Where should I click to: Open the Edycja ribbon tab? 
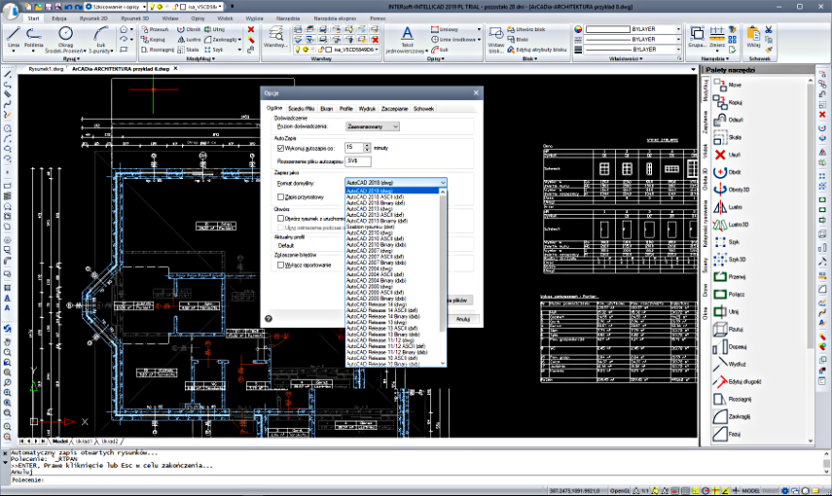[x=59, y=18]
